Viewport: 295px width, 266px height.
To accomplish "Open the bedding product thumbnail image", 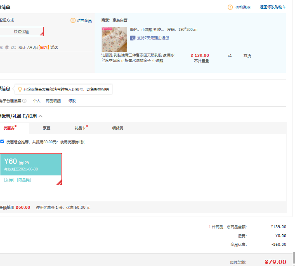I will click(114, 39).
